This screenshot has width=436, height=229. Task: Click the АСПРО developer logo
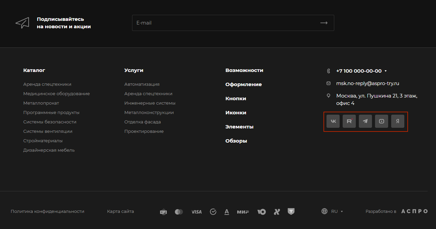pos(414,212)
